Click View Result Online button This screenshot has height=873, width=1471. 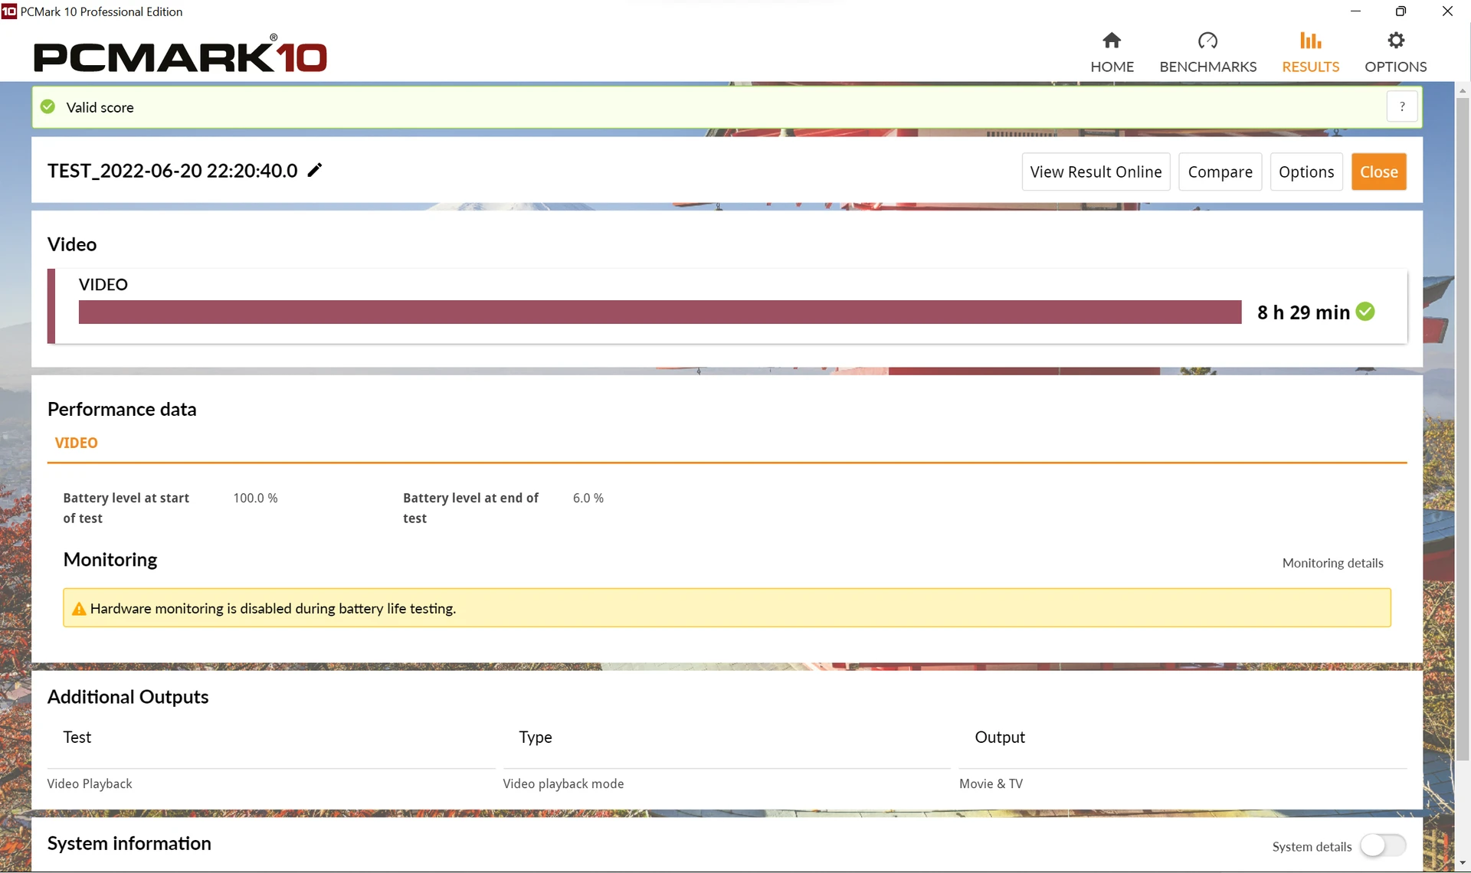tap(1096, 172)
